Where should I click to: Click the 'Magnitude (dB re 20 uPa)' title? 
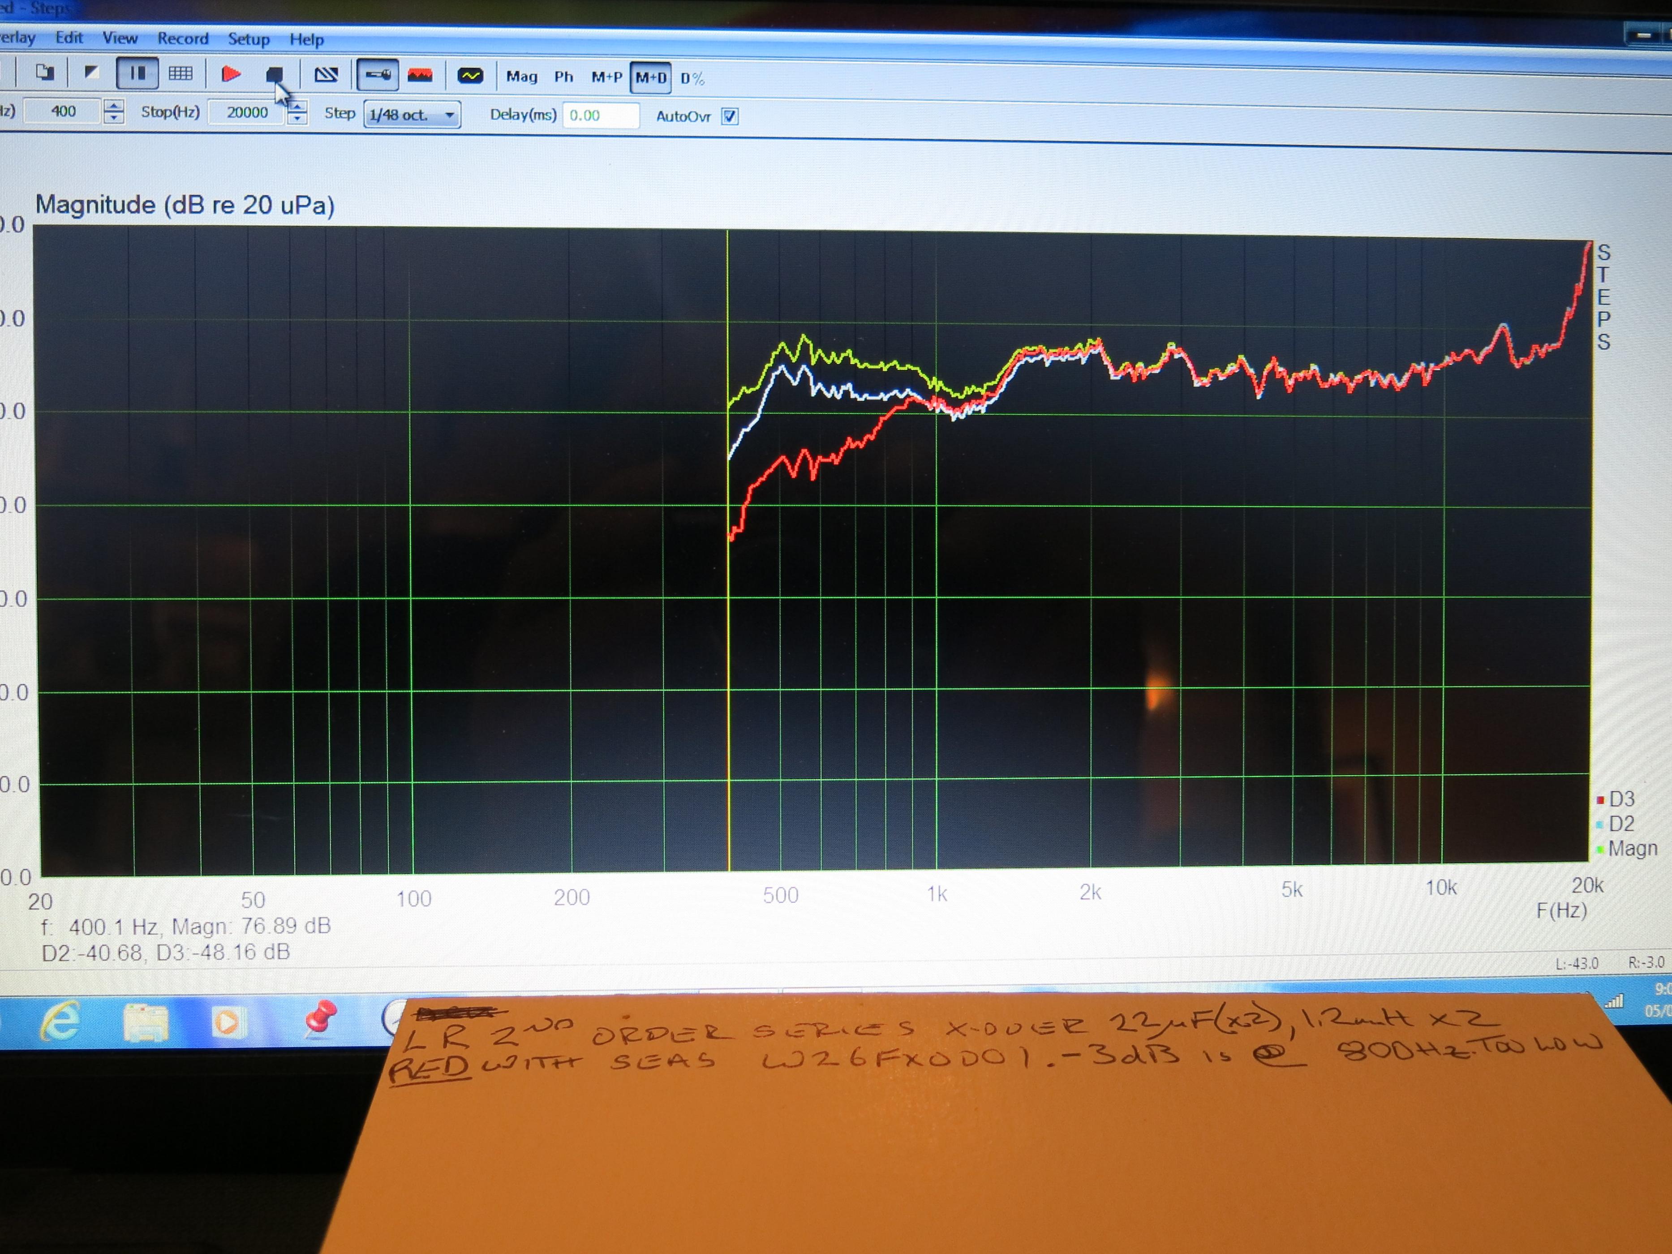185,205
